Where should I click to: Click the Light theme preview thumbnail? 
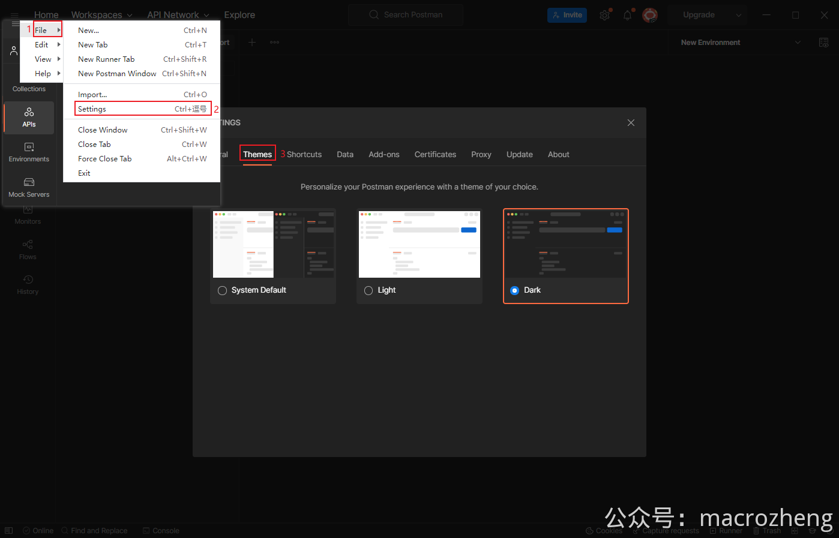pos(419,244)
